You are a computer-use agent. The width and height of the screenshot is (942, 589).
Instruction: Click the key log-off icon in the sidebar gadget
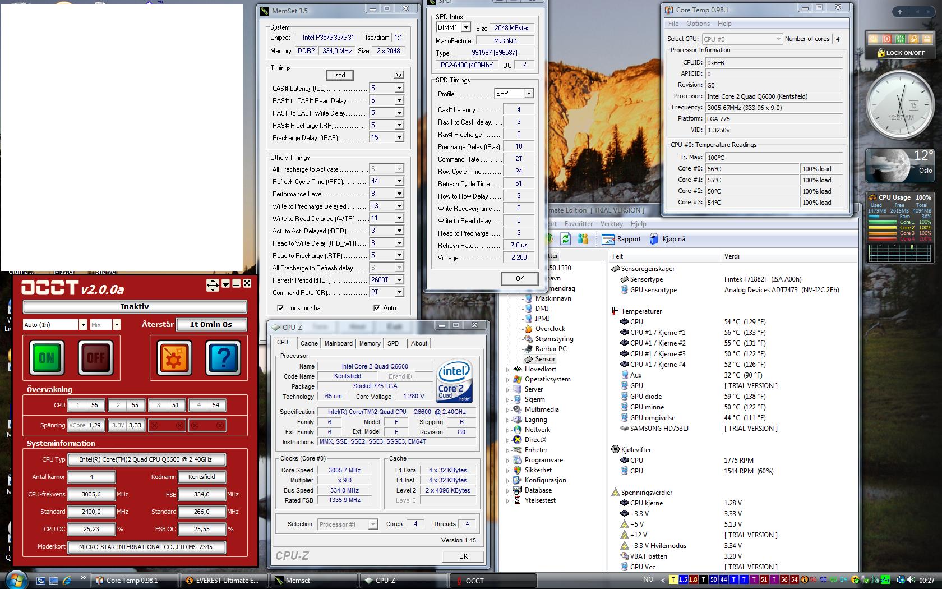(x=914, y=39)
